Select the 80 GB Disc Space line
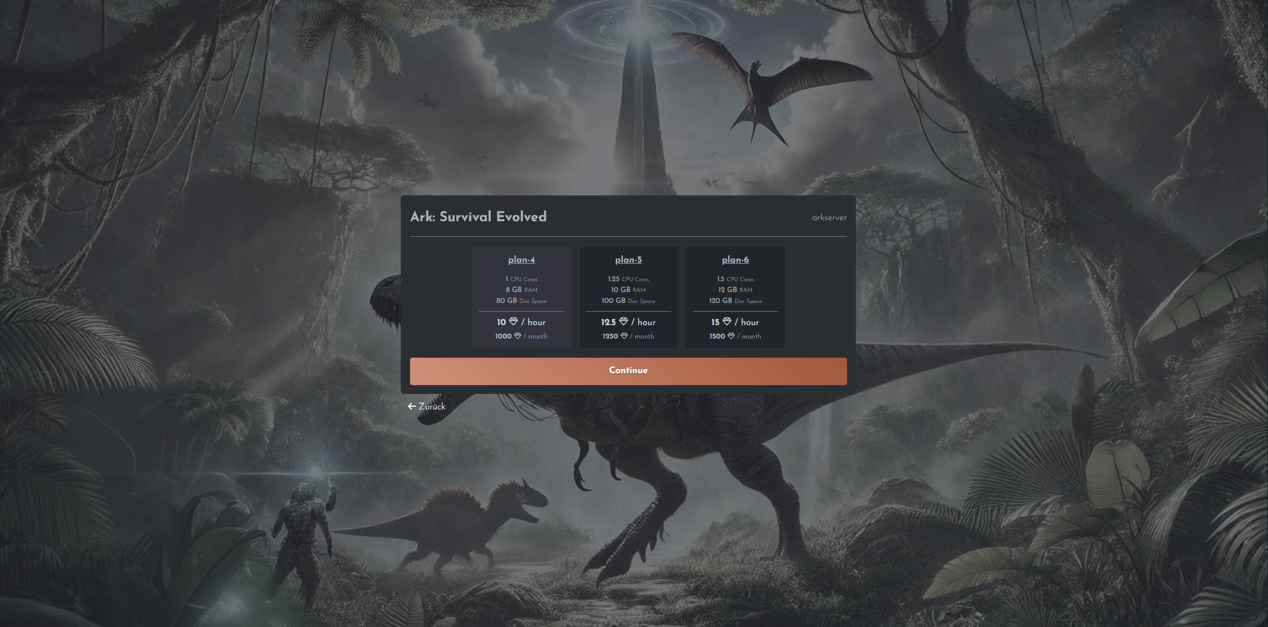This screenshot has height=627, width=1268. point(521,301)
